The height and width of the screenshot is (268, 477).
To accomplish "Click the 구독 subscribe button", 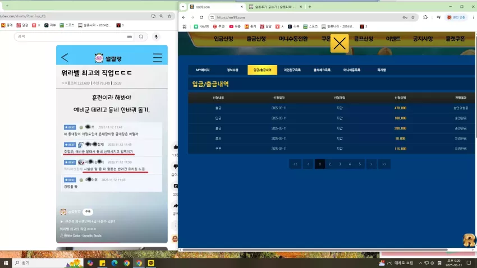I will tap(88, 211).
